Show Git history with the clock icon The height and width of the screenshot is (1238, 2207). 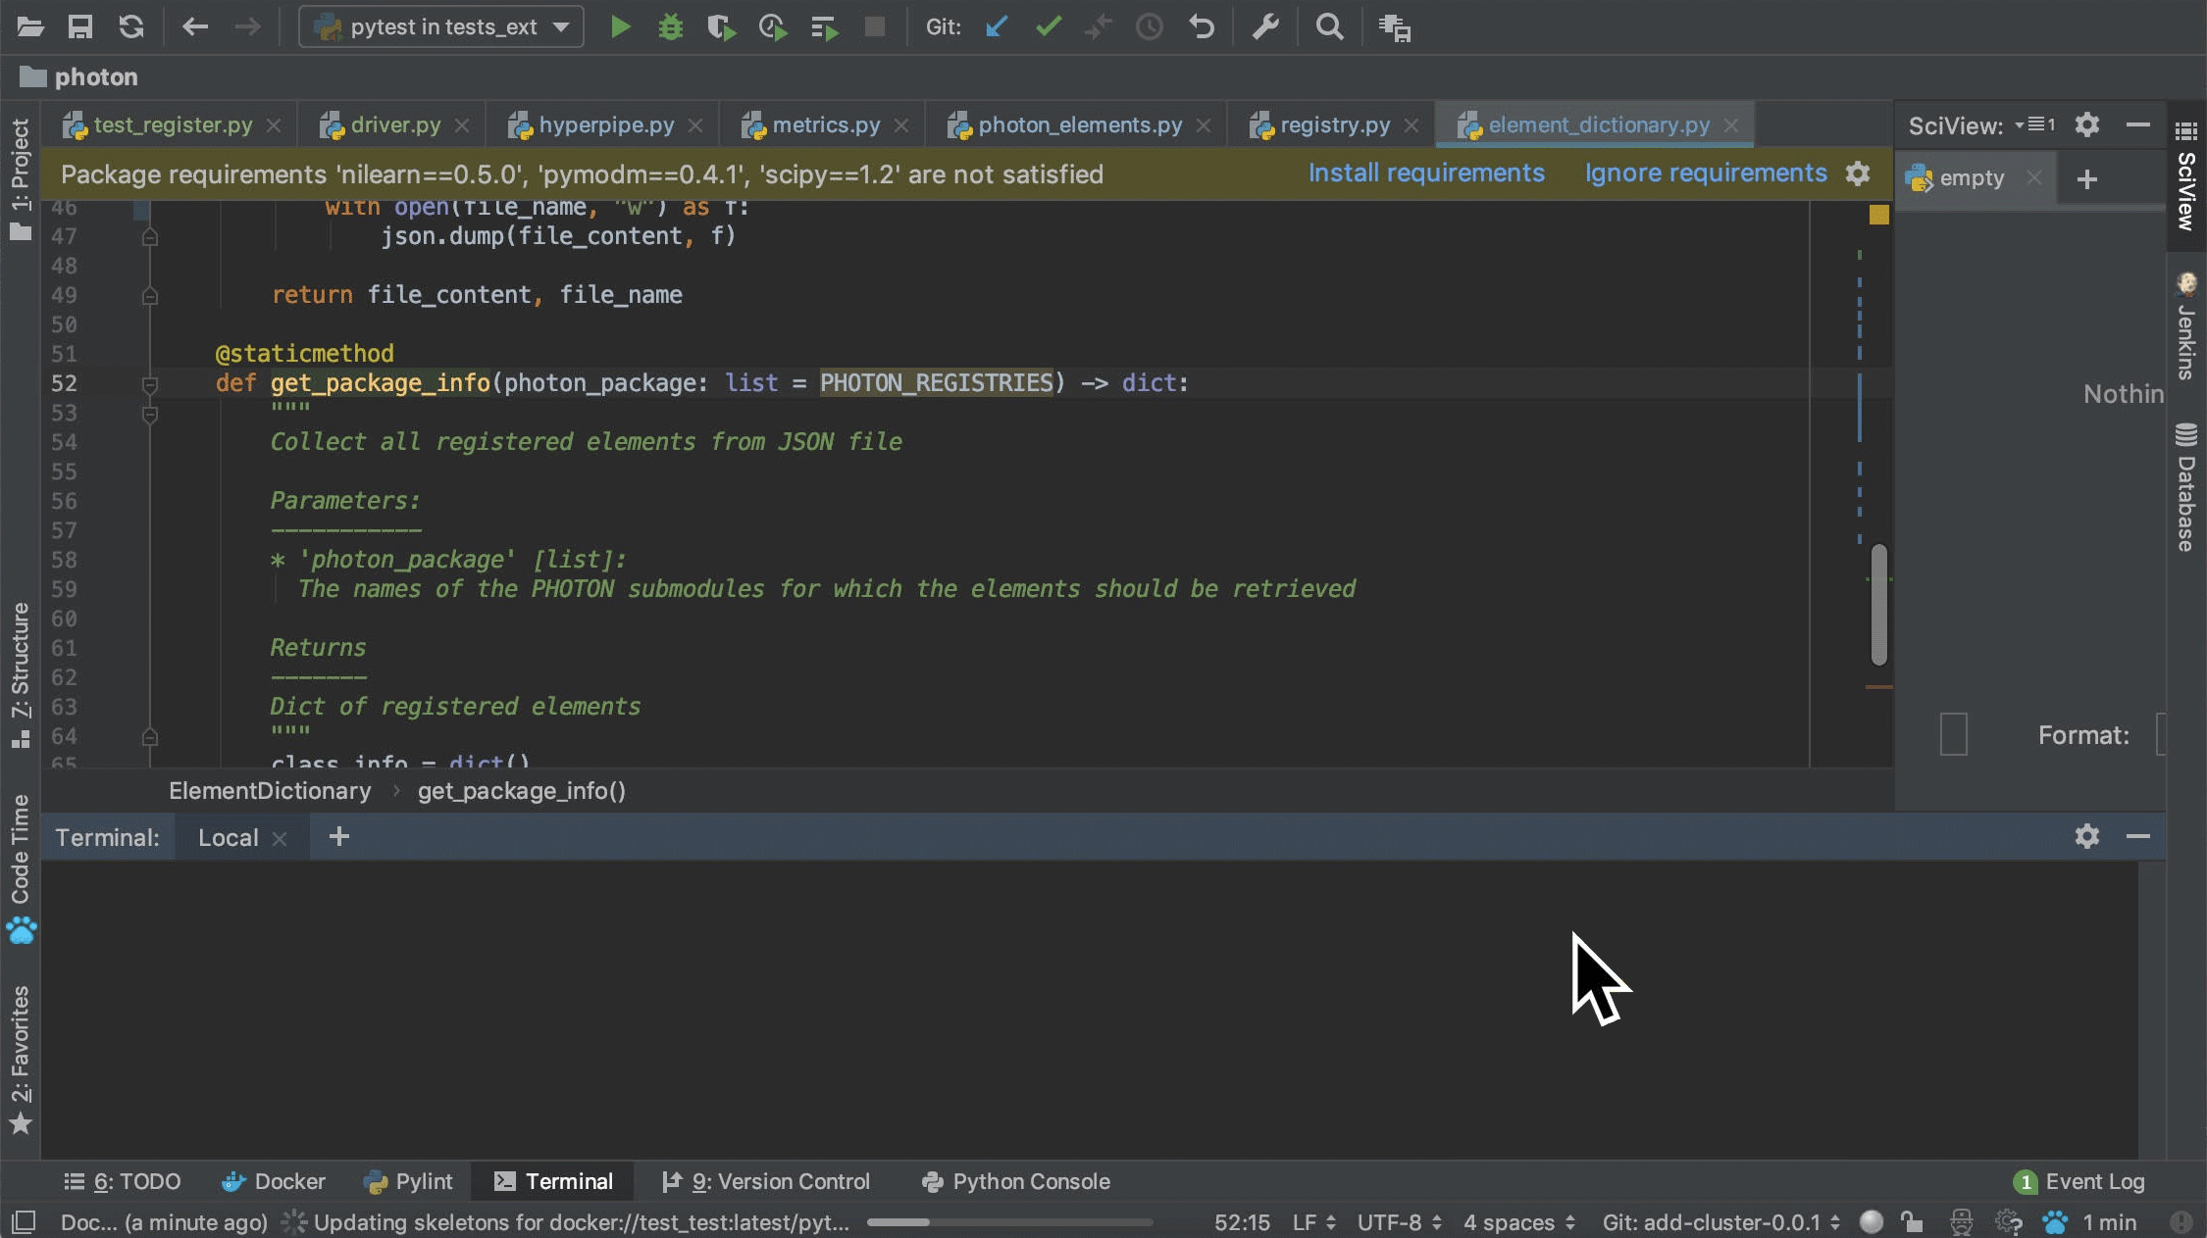1150,26
